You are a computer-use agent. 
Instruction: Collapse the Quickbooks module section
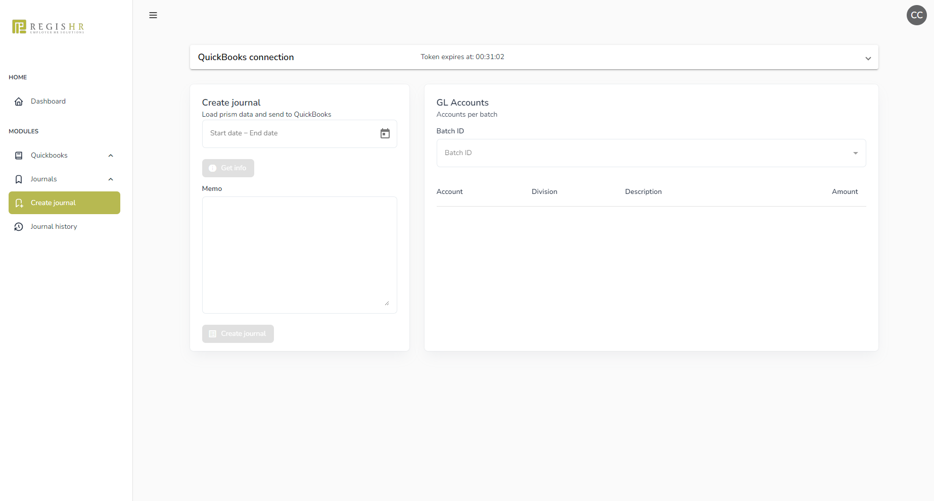pos(111,155)
